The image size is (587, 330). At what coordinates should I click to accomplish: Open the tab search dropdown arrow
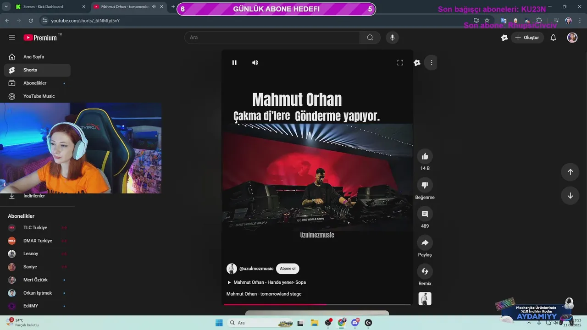click(x=6, y=7)
